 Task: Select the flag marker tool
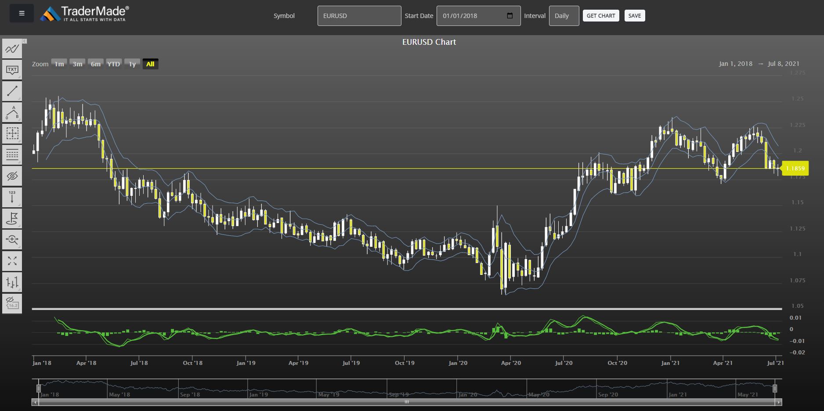12,218
